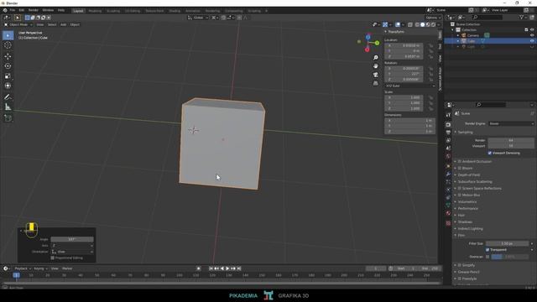Select the Scale tool

click(8, 76)
